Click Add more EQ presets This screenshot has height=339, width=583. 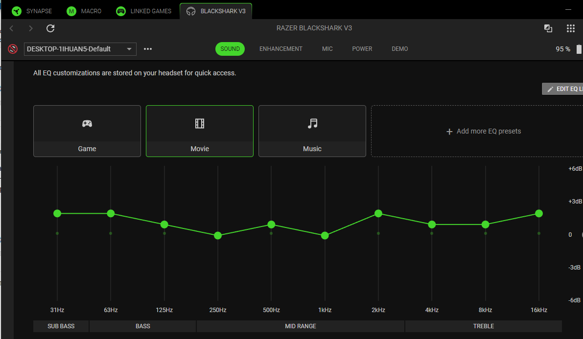[x=483, y=131]
